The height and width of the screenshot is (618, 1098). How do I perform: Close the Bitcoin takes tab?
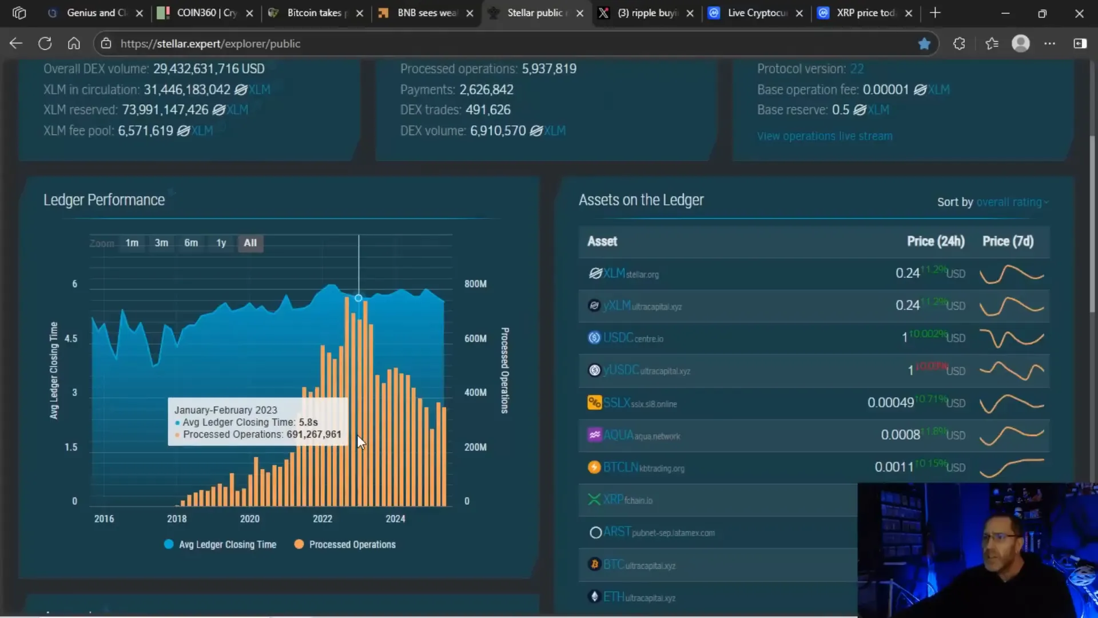point(359,13)
